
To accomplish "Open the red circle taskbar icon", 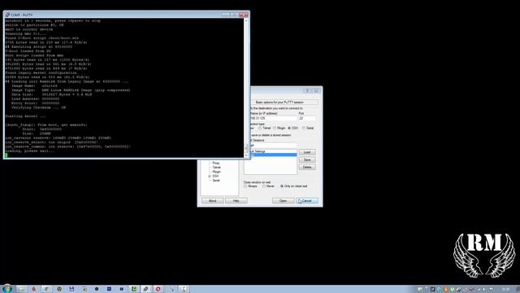I will click(x=158, y=289).
